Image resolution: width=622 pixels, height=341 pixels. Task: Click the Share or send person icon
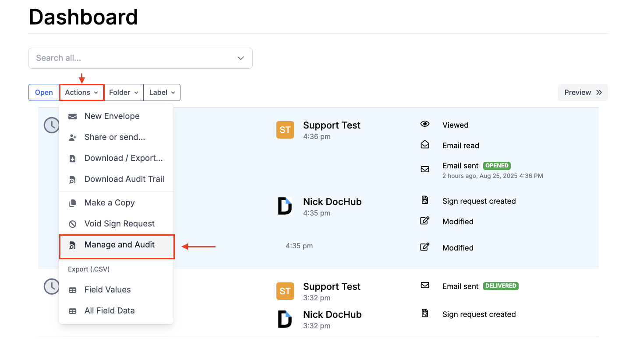point(73,137)
